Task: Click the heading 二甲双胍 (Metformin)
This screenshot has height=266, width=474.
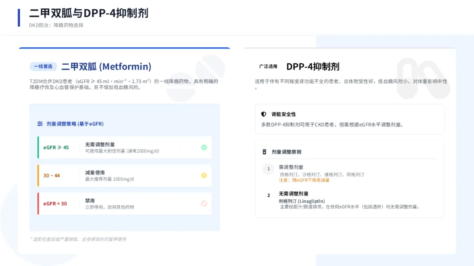Action: (x=106, y=66)
